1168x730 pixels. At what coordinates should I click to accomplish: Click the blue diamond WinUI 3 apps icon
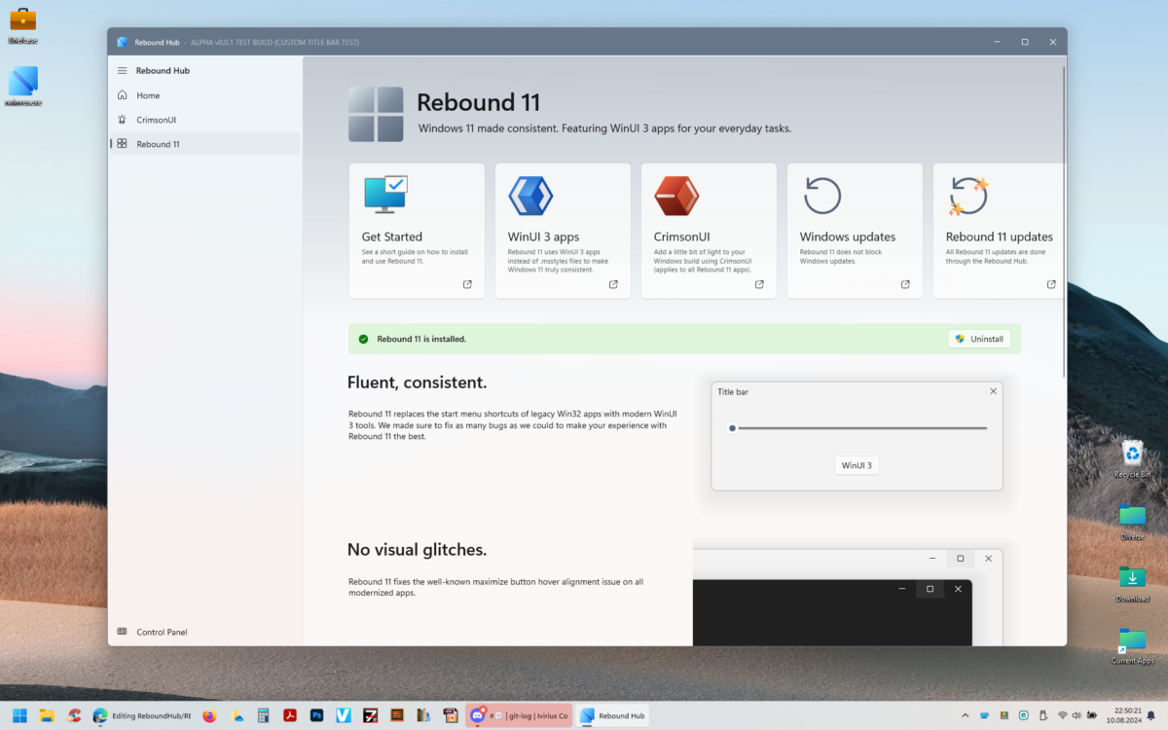point(530,195)
